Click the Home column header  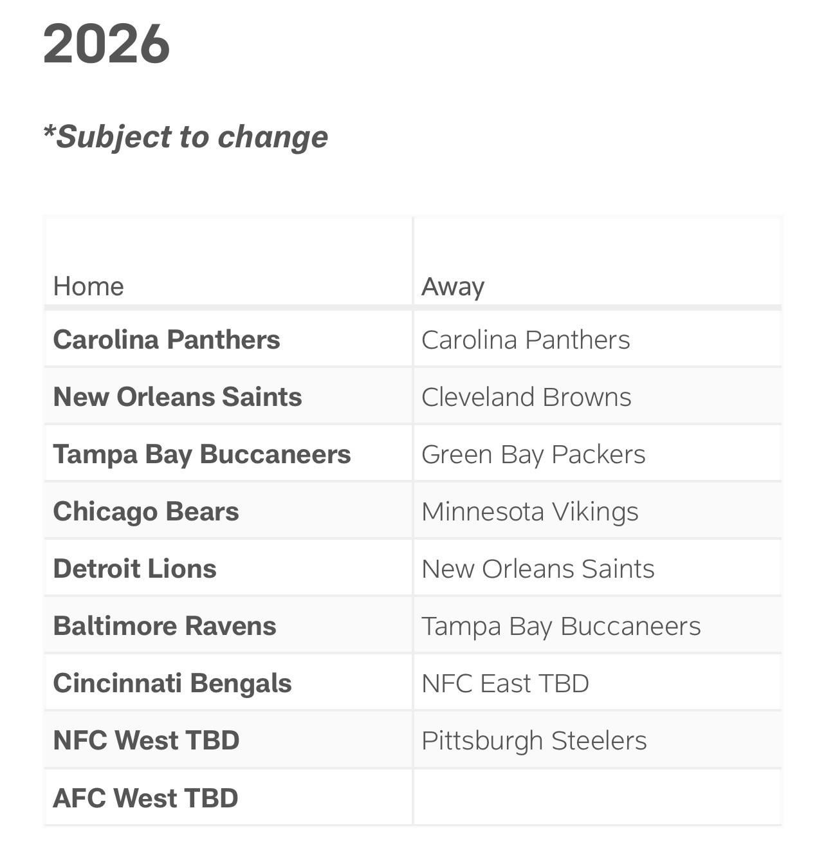click(x=89, y=286)
